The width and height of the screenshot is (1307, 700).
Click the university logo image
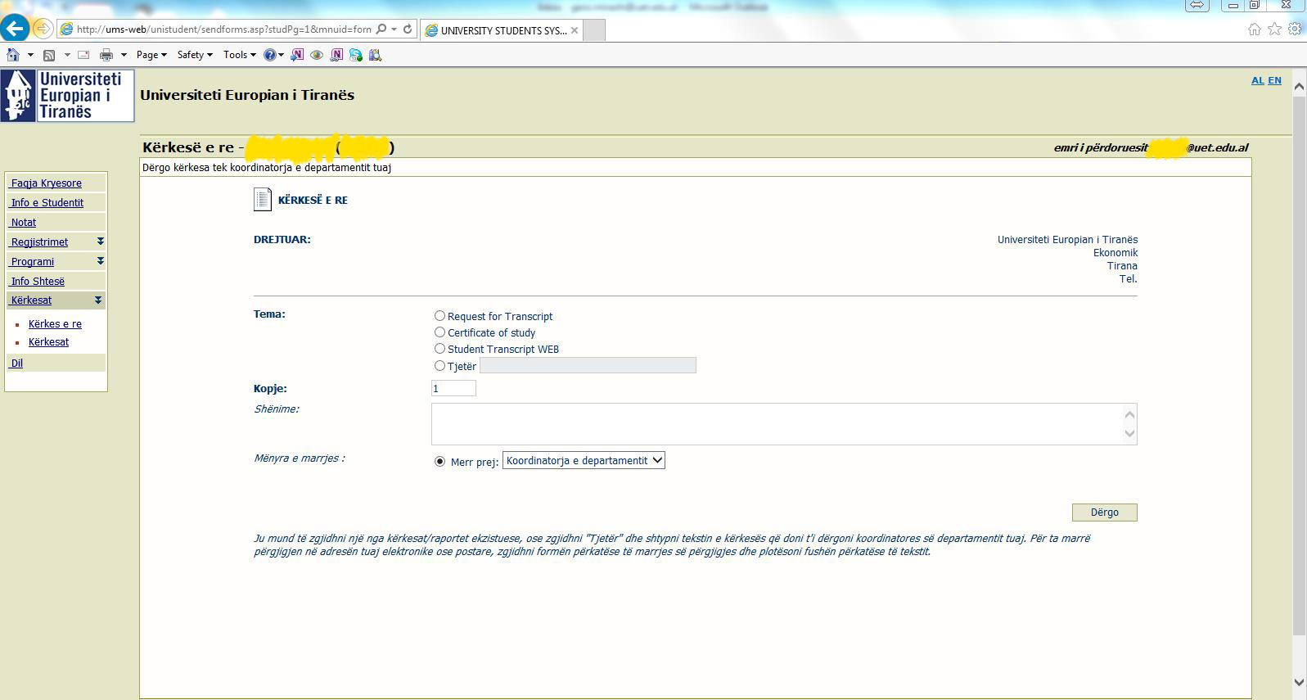[67, 96]
